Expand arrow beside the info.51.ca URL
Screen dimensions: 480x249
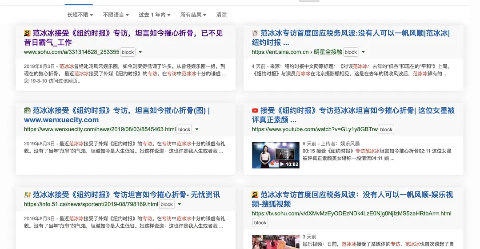pos(180,204)
